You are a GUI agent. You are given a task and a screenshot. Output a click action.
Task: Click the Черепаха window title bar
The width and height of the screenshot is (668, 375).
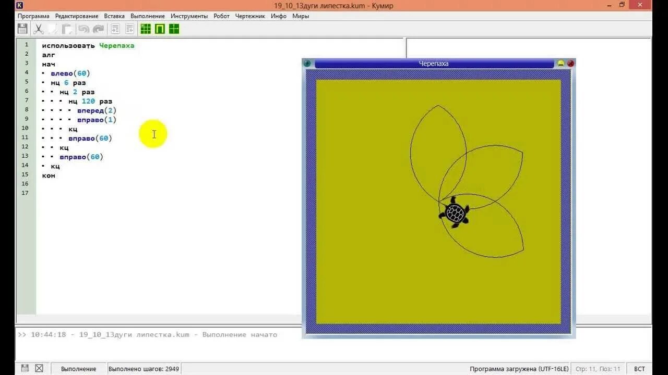(x=434, y=64)
